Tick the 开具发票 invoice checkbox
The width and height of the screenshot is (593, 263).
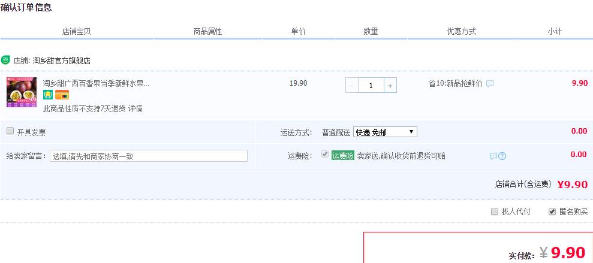point(10,131)
